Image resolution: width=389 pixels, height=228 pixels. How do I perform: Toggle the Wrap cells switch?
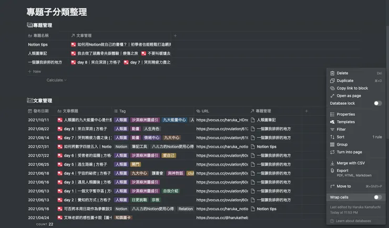377,197
